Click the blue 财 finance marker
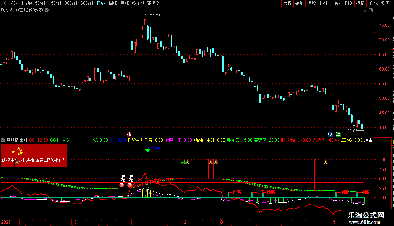The height and width of the screenshot is (226, 394). (x=330, y=135)
